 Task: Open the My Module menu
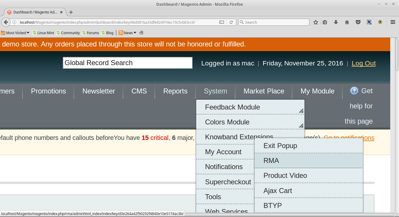318,91
